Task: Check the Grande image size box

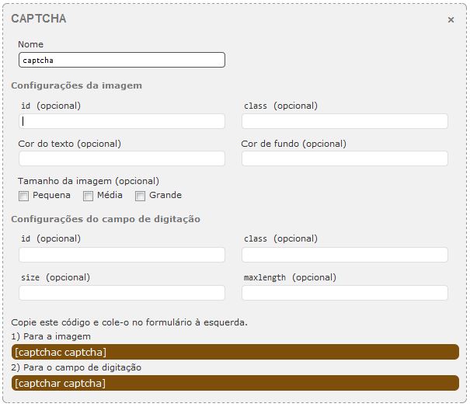Action: coord(140,196)
